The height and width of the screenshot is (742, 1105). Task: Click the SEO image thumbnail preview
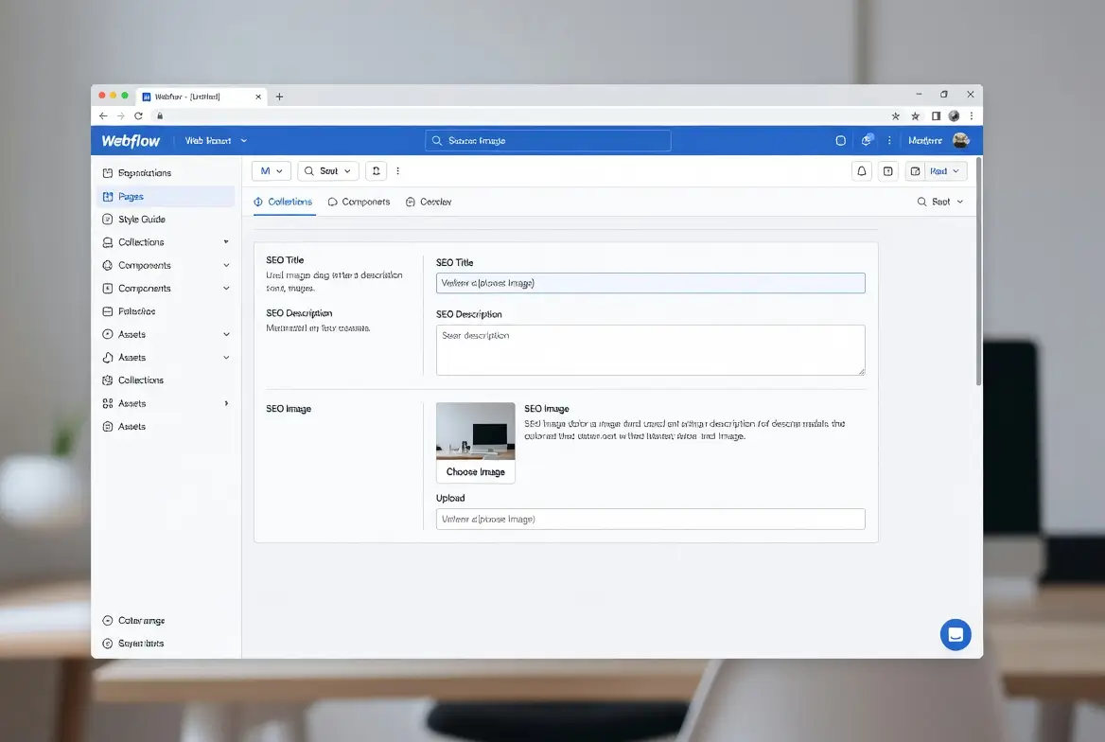click(x=476, y=431)
